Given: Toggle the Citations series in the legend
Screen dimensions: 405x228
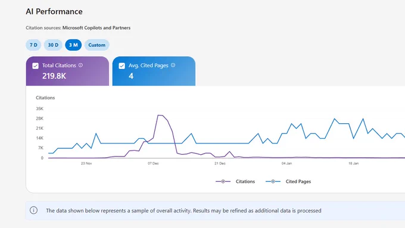Looking at the screenshot, I should pyautogui.click(x=235, y=182).
